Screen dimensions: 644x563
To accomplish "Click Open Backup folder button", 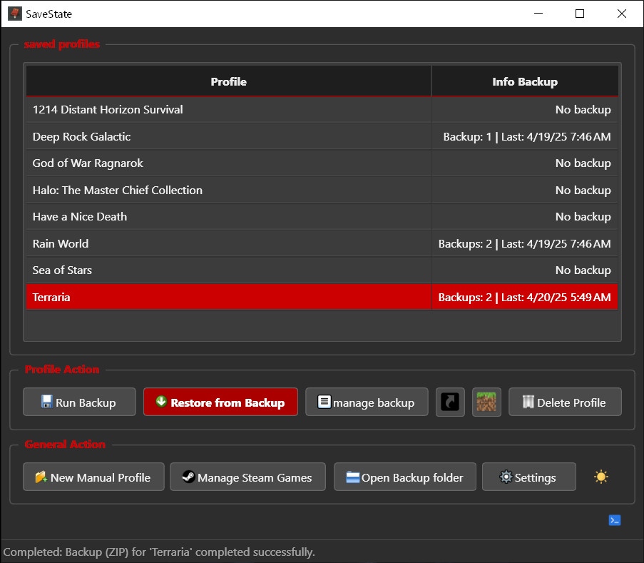I will pos(405,477).
